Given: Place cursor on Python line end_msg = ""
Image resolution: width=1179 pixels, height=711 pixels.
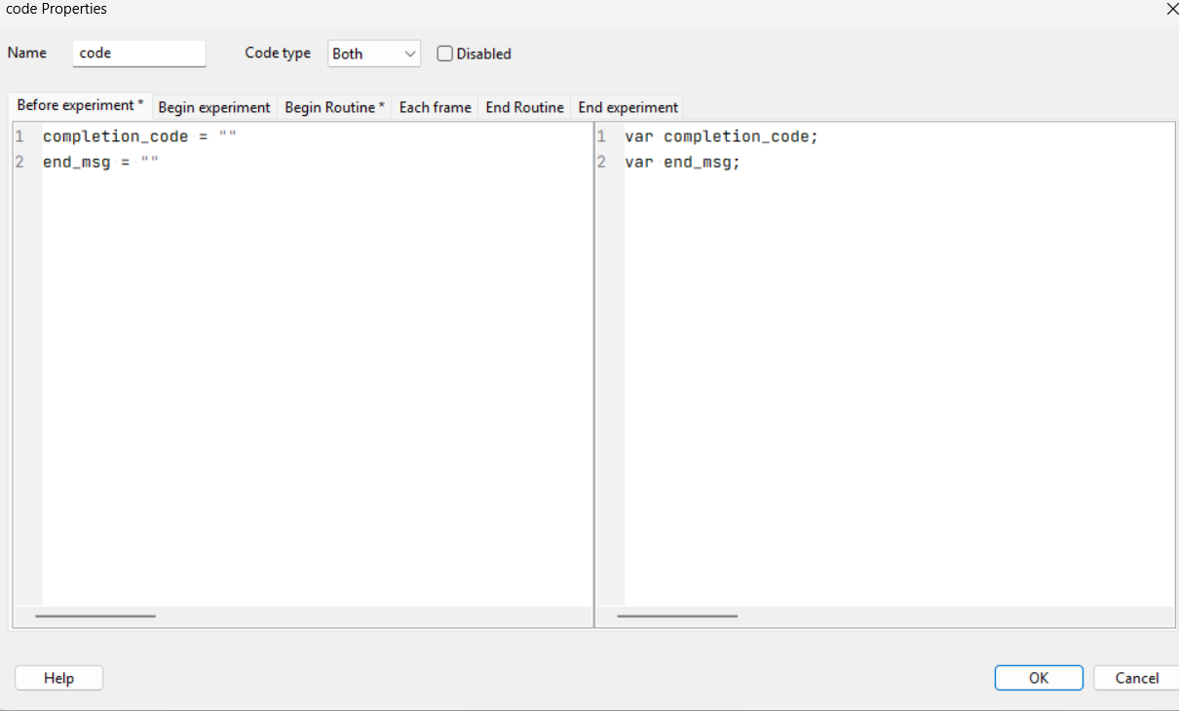Looking at the screenshot, I should [x=100, y=163].
